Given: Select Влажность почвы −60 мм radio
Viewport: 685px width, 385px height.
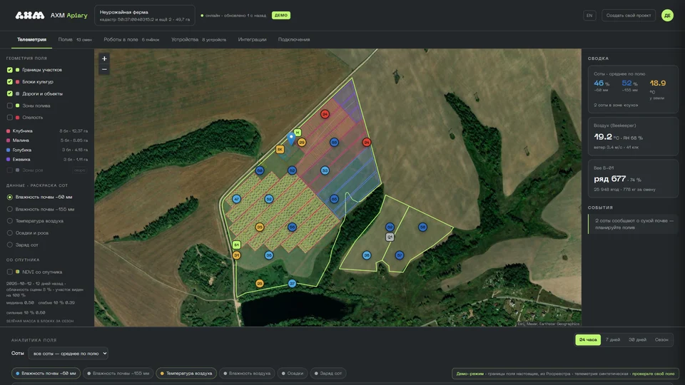Looking at the screenshot, I should click(9, 197).
